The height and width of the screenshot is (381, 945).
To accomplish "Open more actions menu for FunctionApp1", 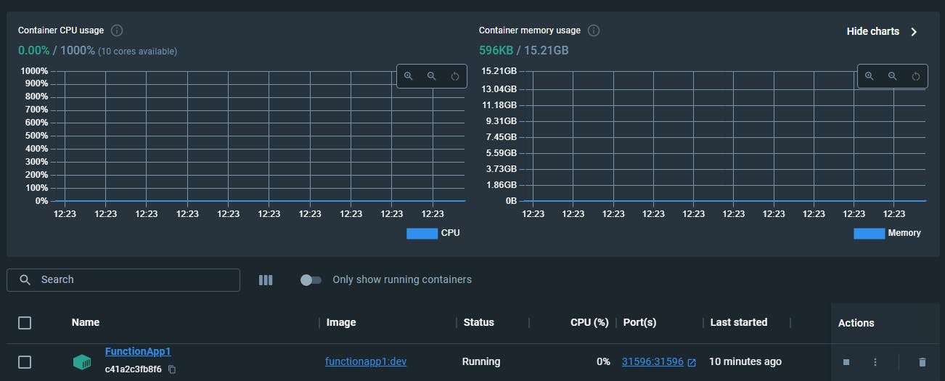I will [x=875, y=362].
